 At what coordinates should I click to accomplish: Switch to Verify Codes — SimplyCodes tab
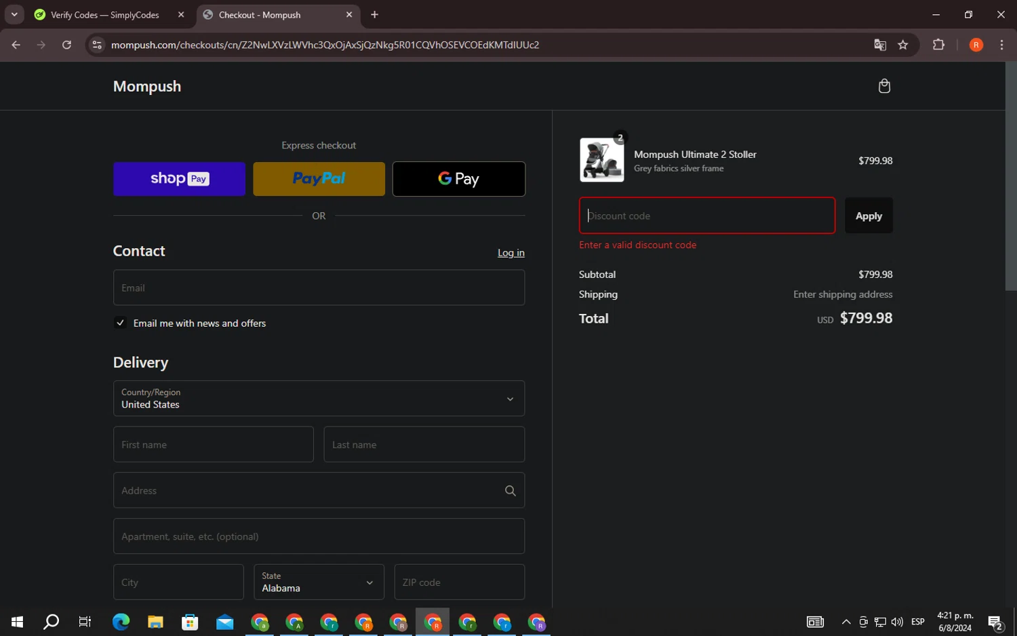105,15
